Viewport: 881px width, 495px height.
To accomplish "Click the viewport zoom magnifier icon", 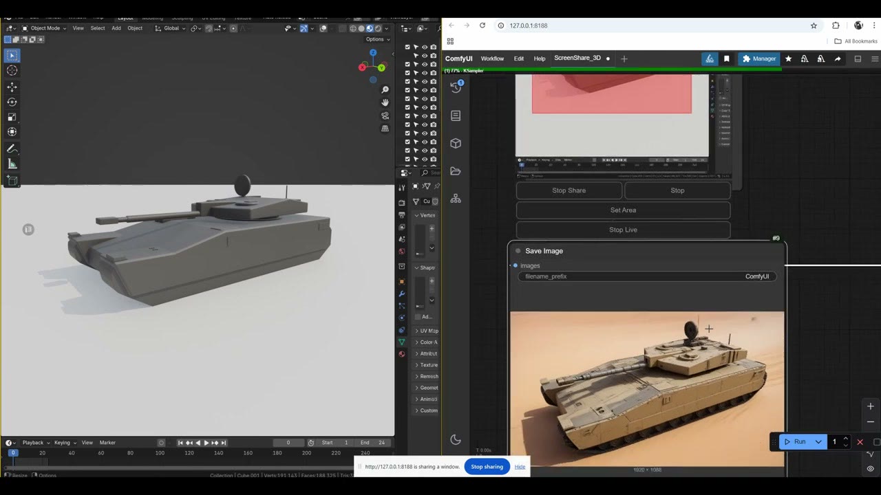I will 385,90.
